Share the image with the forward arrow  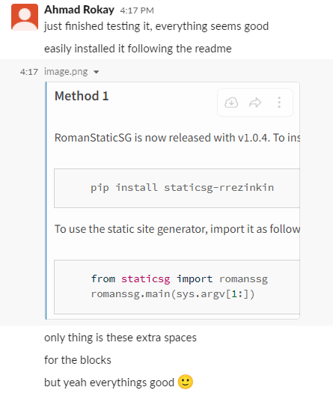pos(255,103)
